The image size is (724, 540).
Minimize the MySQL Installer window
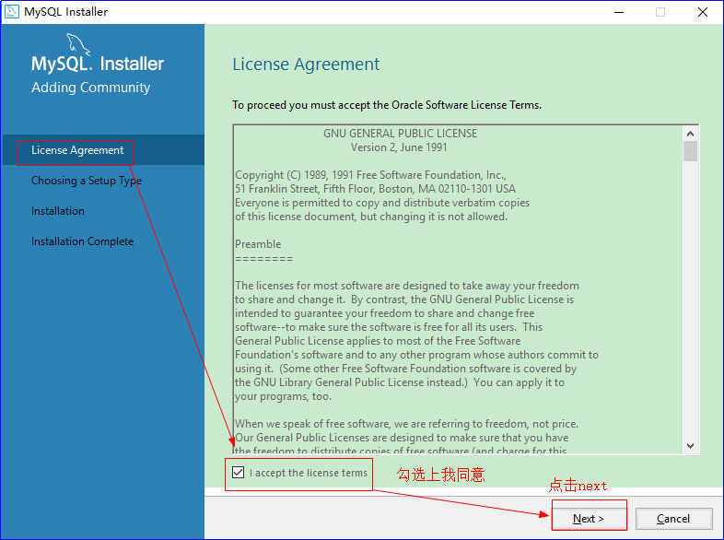[618, 12]
